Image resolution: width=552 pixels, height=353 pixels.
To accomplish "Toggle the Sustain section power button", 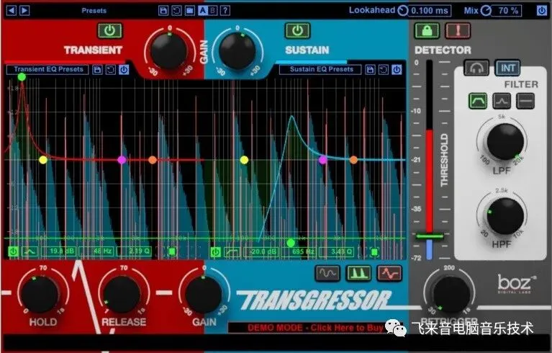I will [x=297, y=31].
